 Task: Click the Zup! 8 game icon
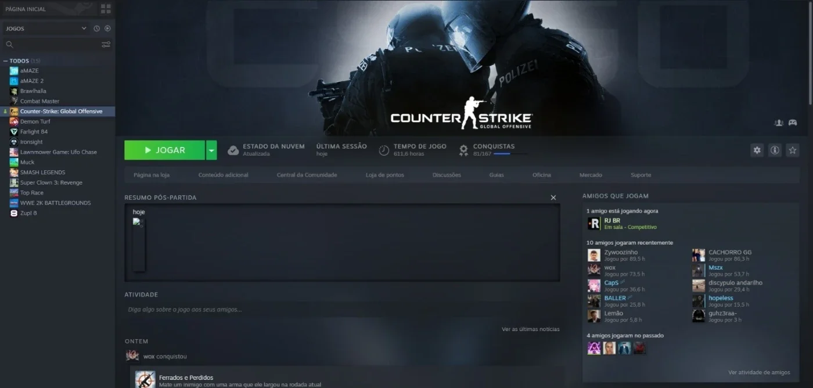14,213
